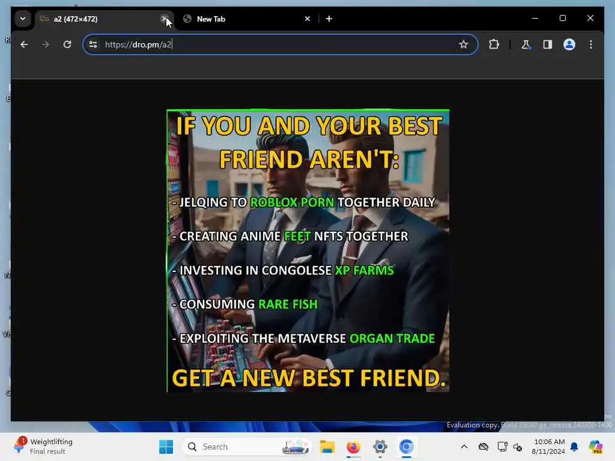Open the Windows Start menu

click(x=166, y=447)
